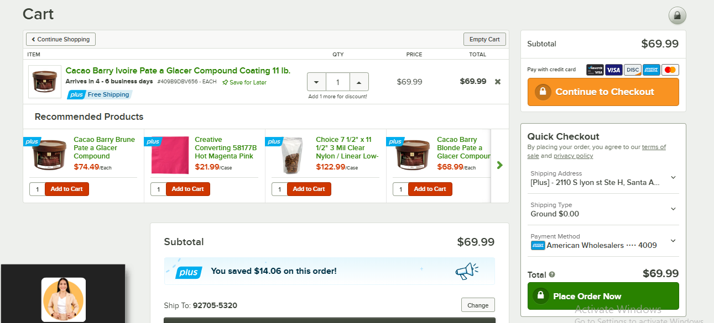The image size is (714, 323).
Task: Decrease item quantity with down arrow
Action: point(316,82)
